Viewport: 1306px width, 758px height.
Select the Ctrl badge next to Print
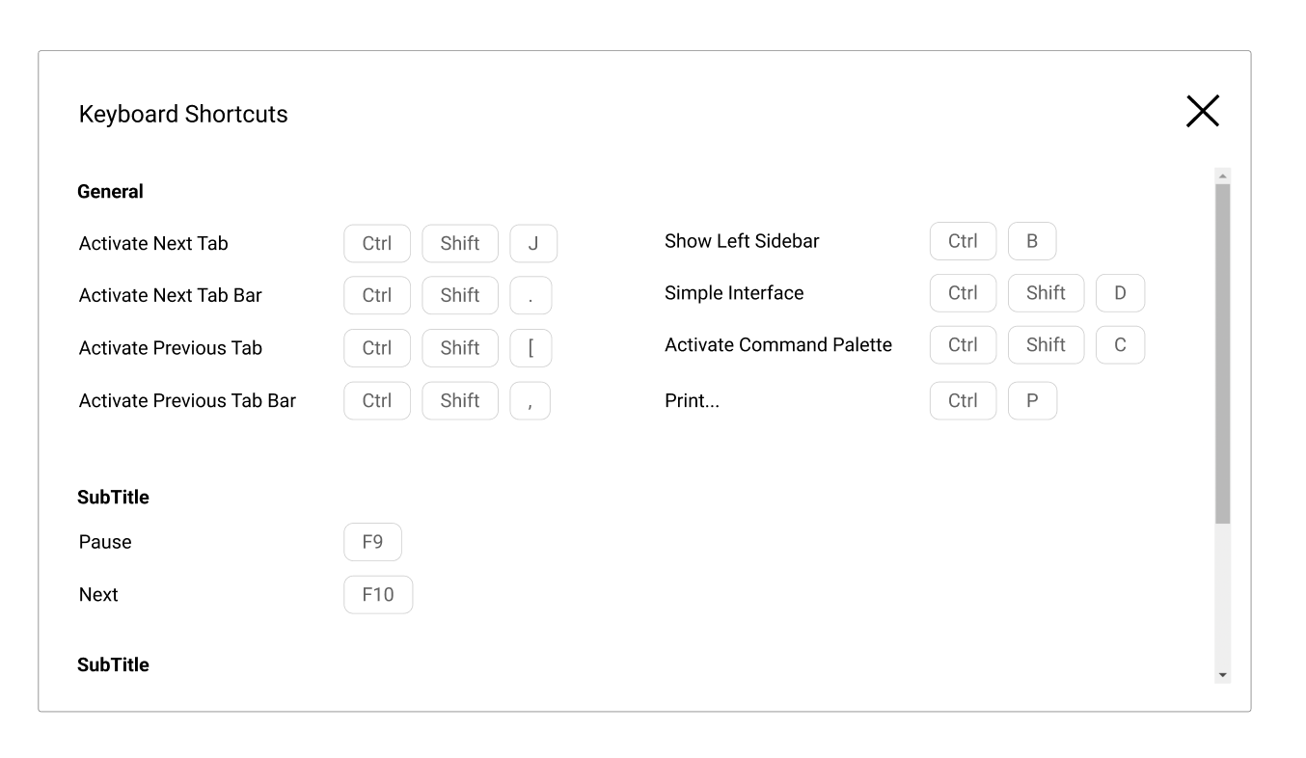(x=963, y=400)
